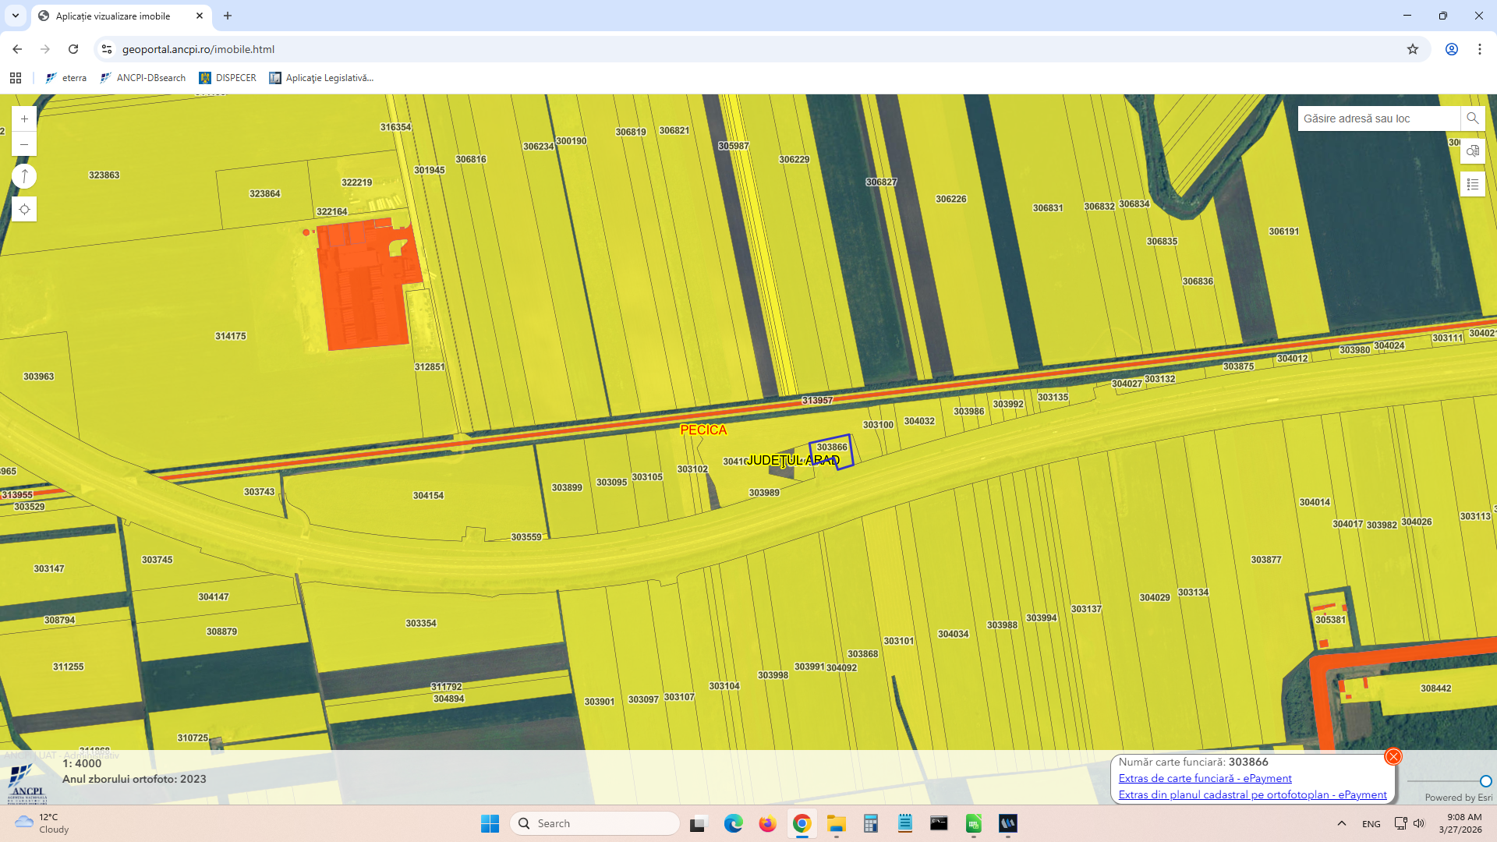Type in Găsire adresă sau loc field
The width and height of the screenshot is (1497, 842).
pos(1377,119)
